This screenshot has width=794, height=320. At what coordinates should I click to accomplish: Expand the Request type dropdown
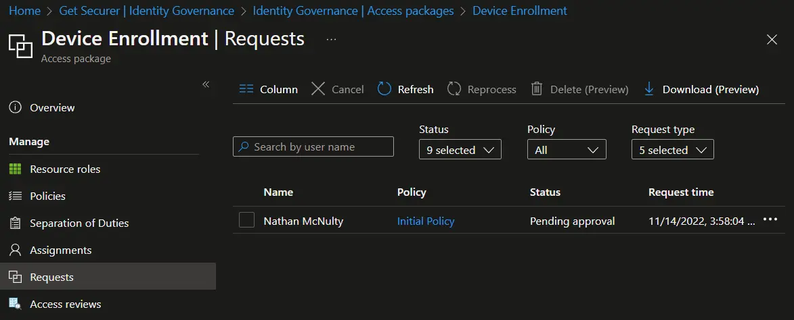click(x=671, y=150)
